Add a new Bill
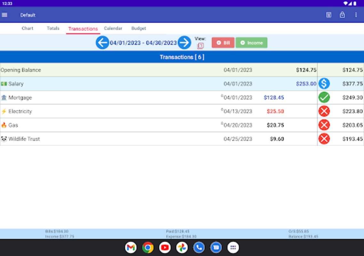364x256 pixels. coord(223,43)
